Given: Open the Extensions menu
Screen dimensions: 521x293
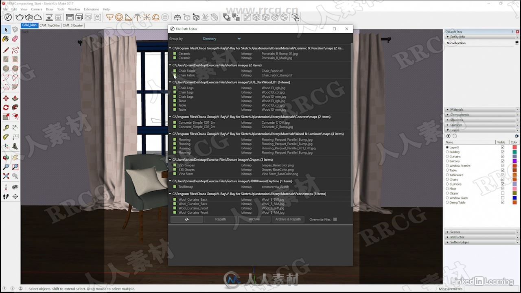Looking at the screenshot, I should point(91,9).
